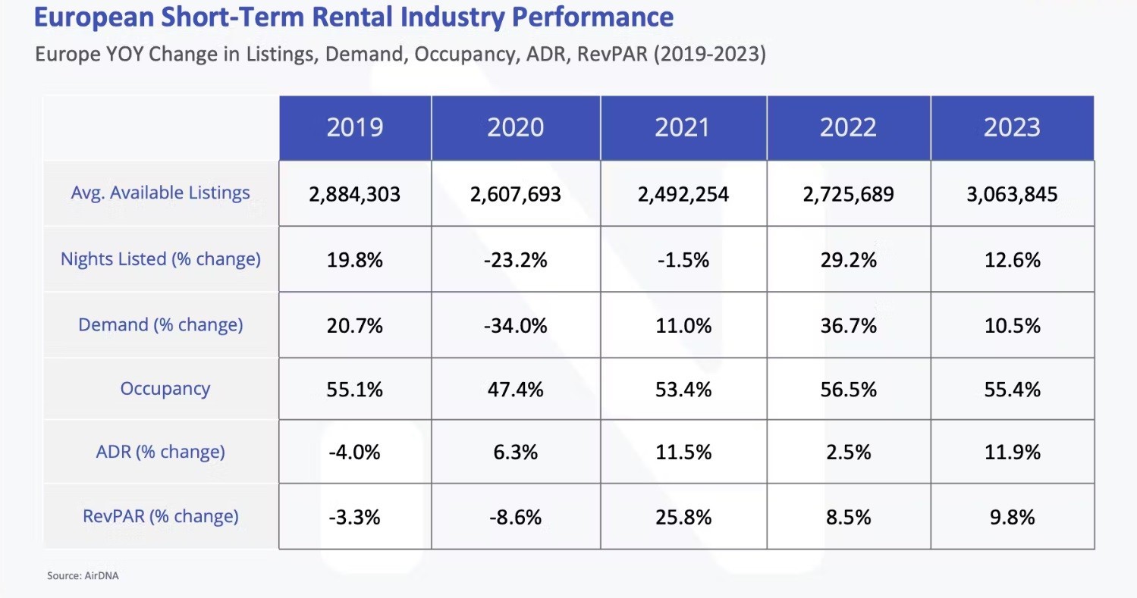The height and width of the screenshot is (598, 1137).
Task: Click the 2021 column header
Action: [x=683, y=127]
